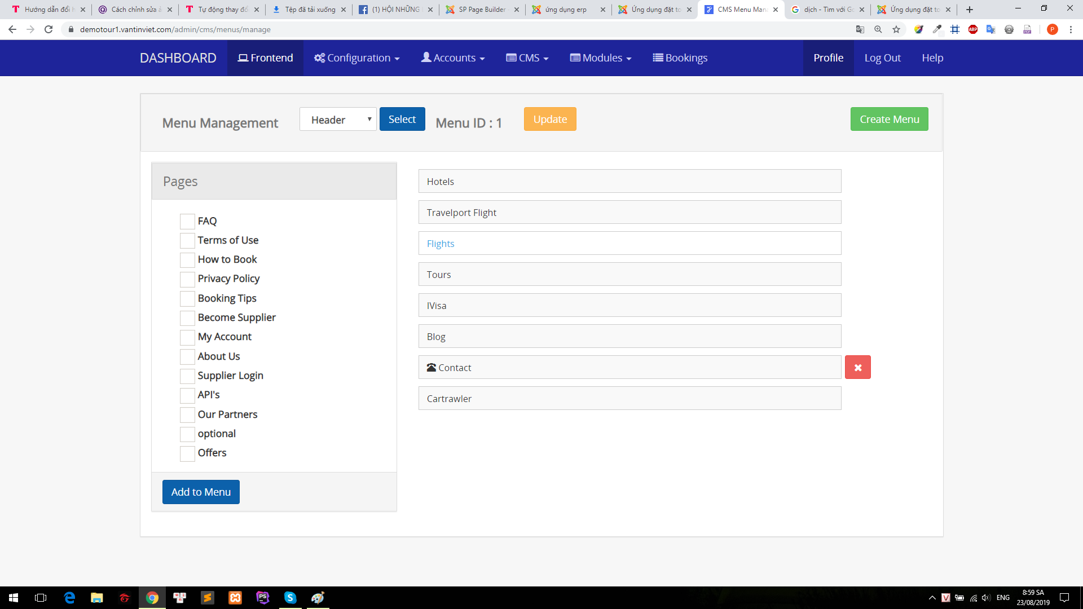
Task: Click the browser zoom magnifier icon
Action: click(x=878, y=29)
